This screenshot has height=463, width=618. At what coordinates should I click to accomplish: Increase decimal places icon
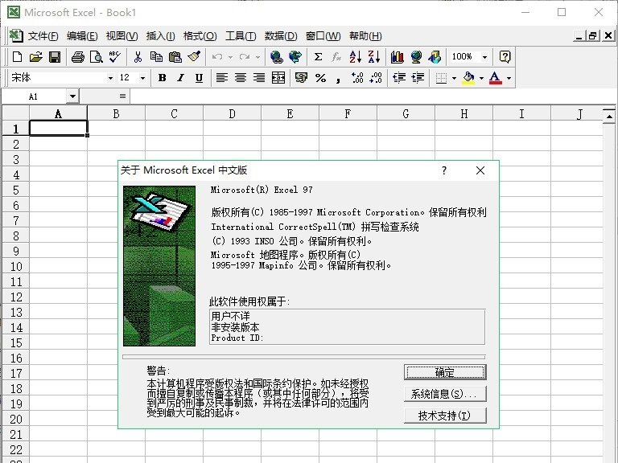(357, 78)
